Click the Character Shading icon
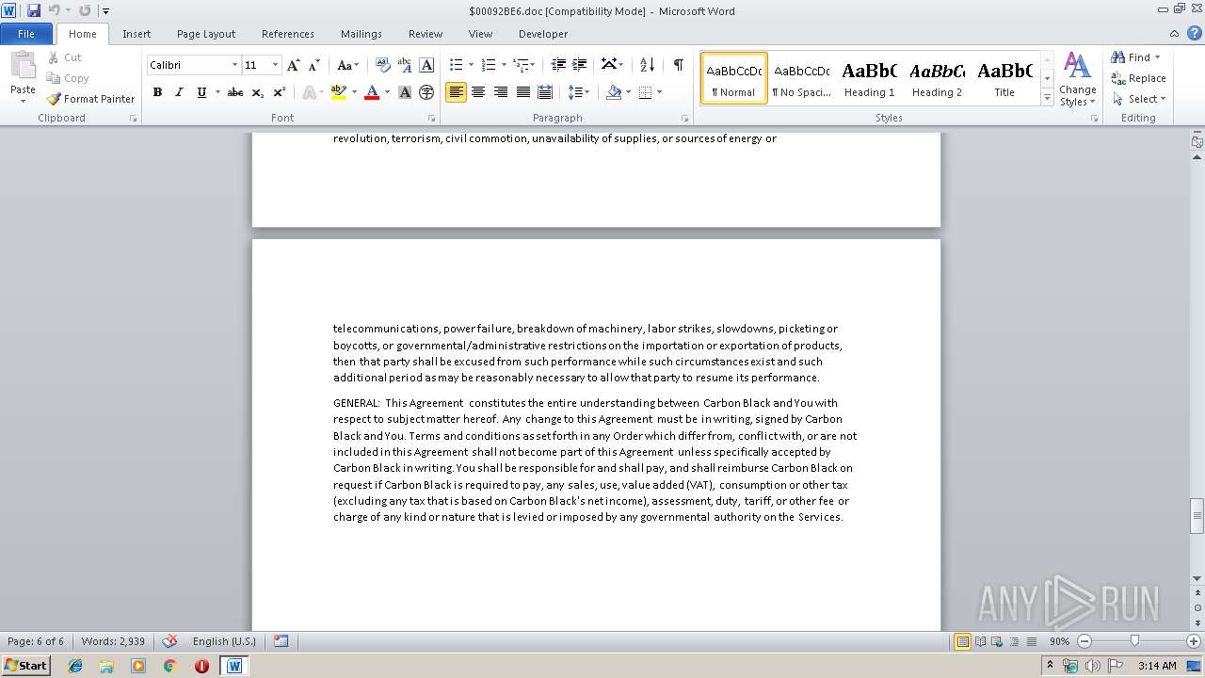The height and width of the screenshot is (678, 1205). point(405,92)
